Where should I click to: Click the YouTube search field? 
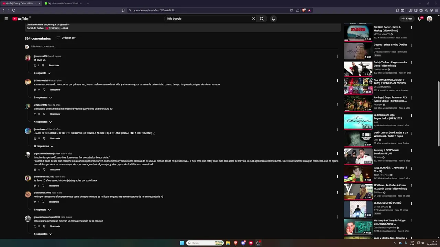pyautogui.click(x=208, y=19)
